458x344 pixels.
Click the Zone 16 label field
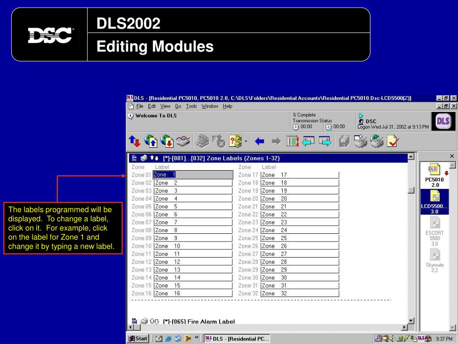193,293
